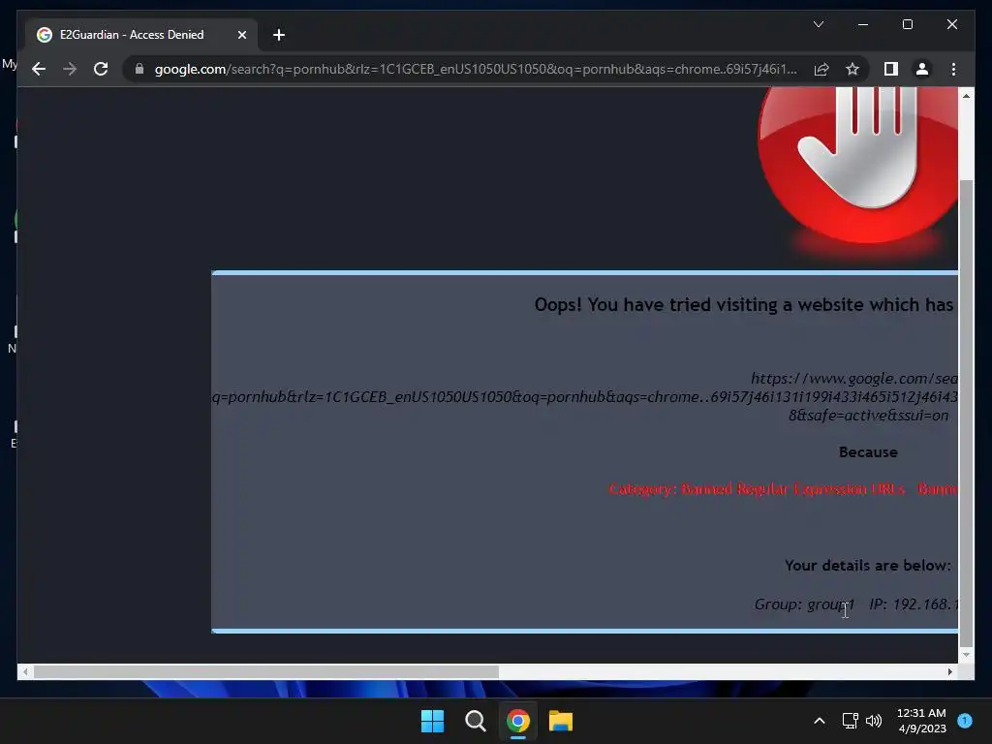Viewport: 992px width, 744px height.
Task: Open the clock showing 12:31 AM
Action: [922, 721]
